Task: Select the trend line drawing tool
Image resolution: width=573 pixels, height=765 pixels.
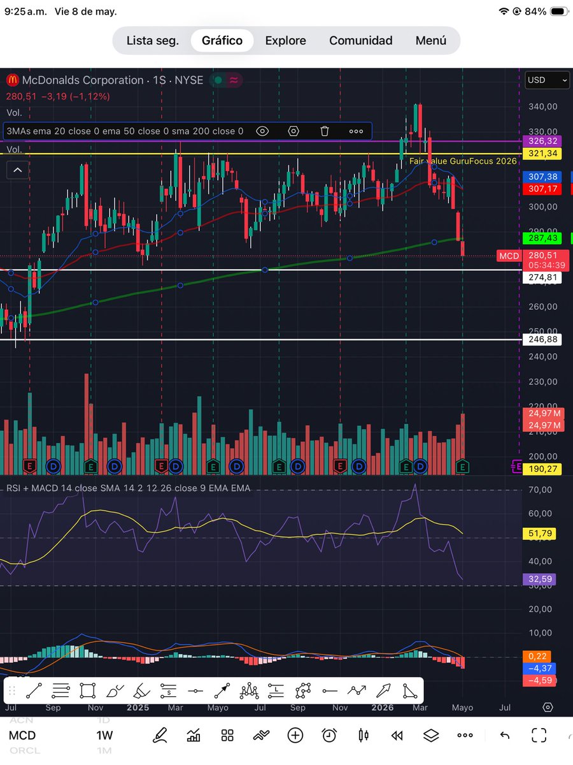Action: [x=34, y=690]
